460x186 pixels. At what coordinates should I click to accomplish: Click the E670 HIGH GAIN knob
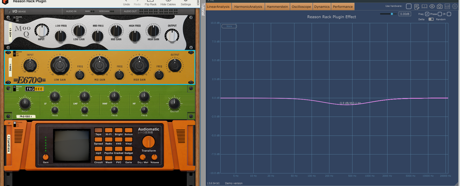(x=139, y=65)
